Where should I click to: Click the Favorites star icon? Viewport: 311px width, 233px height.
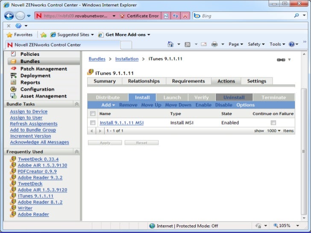pos(9,35)
